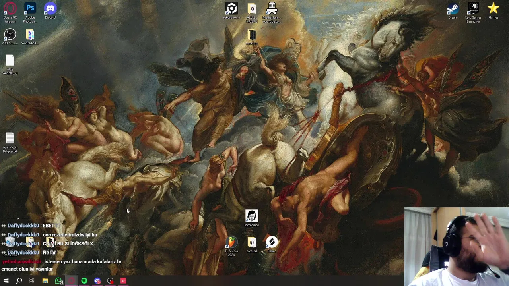
Task: Click the taskbar search magnifier
Action: (19, 281)
